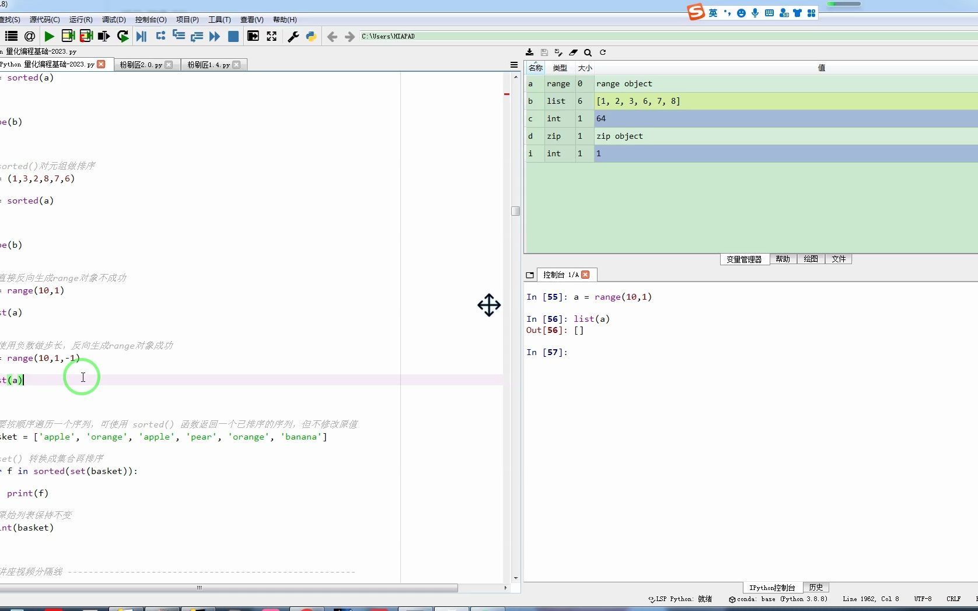Close the 控制台 1/A console tab
The width and height of the screenshot is (978, 611).
585,275
